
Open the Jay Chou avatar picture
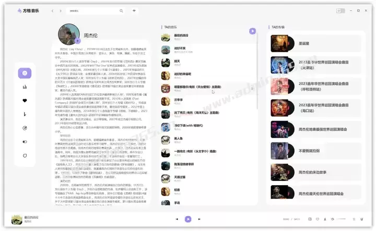[69, 34]
